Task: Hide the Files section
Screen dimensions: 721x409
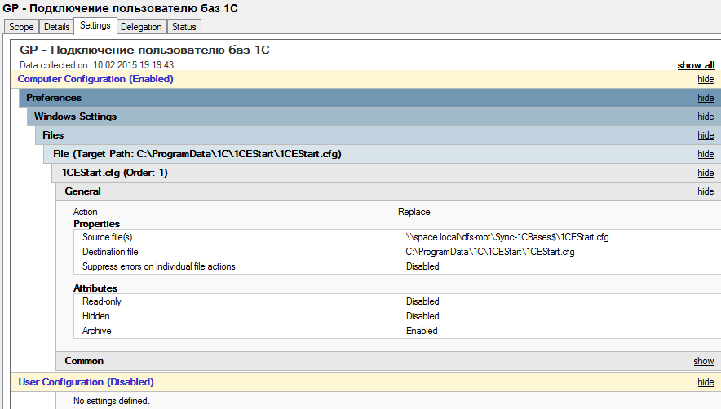Action: (x=706, y=135)
